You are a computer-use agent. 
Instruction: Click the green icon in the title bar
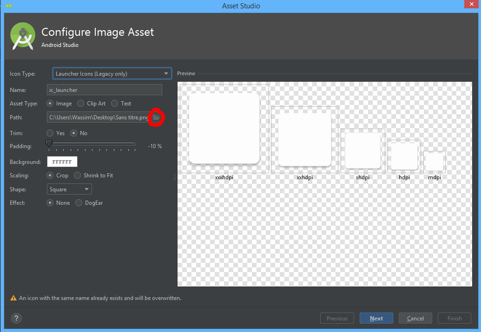[8, 5]
